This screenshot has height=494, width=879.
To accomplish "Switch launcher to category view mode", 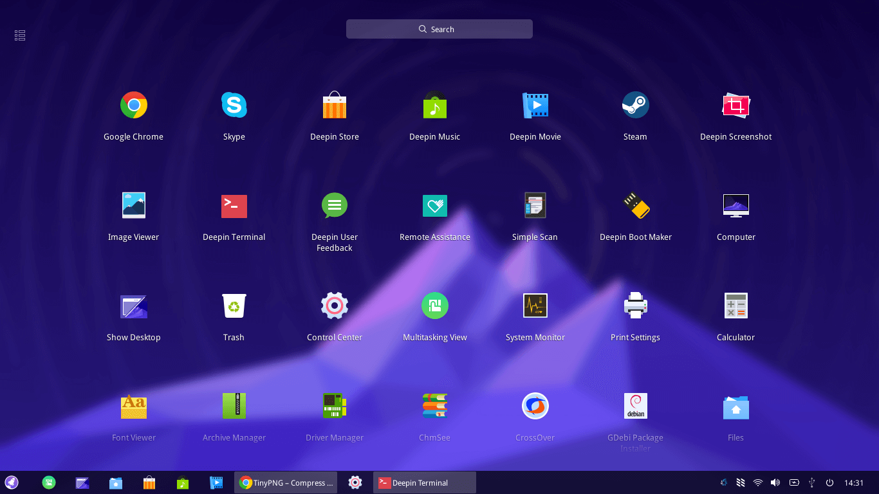I will pos(20,35).
